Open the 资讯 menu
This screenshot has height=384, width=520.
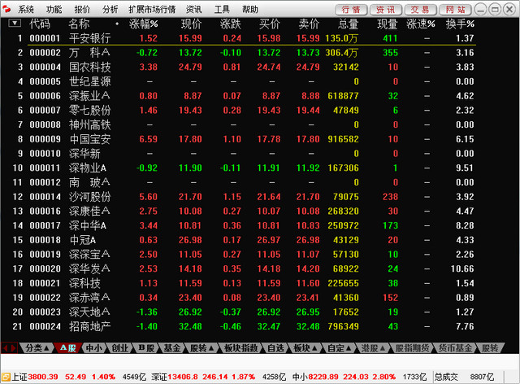194,9
